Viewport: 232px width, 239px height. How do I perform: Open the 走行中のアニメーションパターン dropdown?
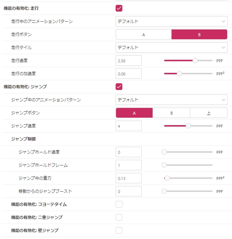[x=171, y=21]
